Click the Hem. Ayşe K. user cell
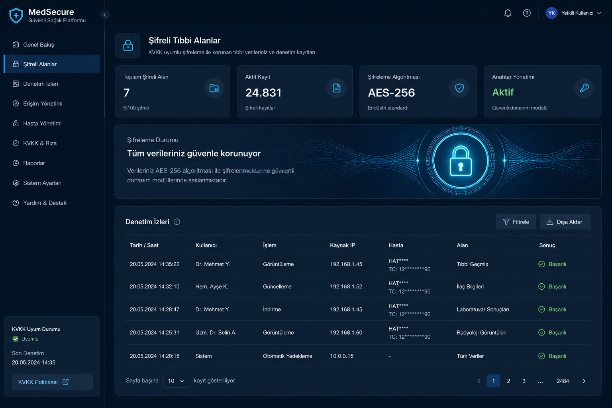Screen dimensions: 612x408 point(212,287)
